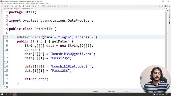Open the Run configurations dropdown arrow

tap(18, 6)
